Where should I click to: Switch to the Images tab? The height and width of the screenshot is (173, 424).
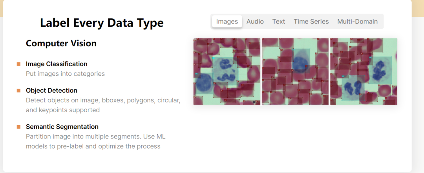(x=227, y=22)
